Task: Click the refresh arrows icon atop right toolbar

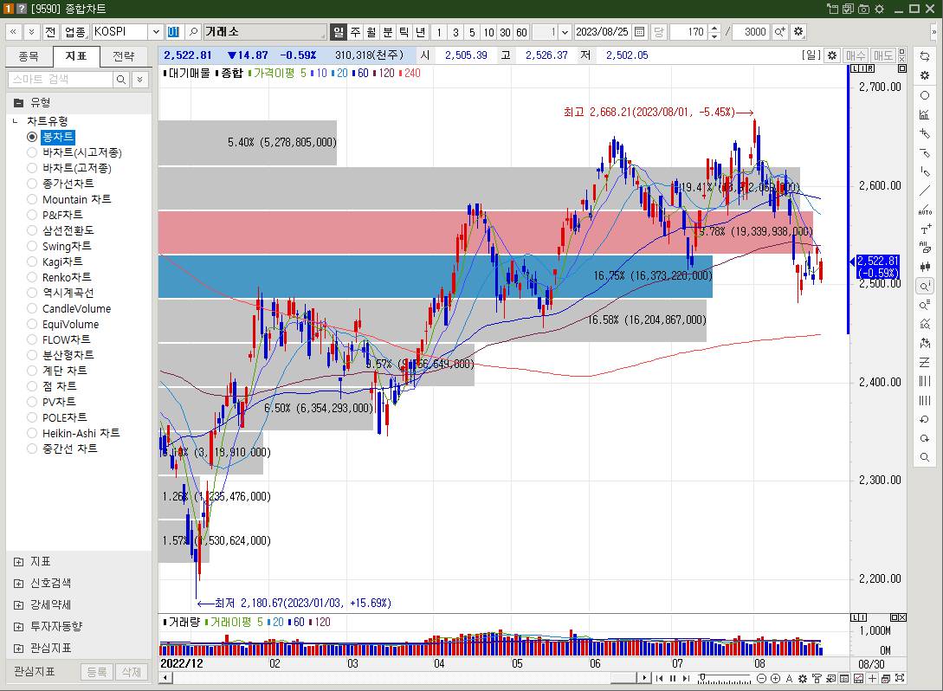Action: (924, 56)
